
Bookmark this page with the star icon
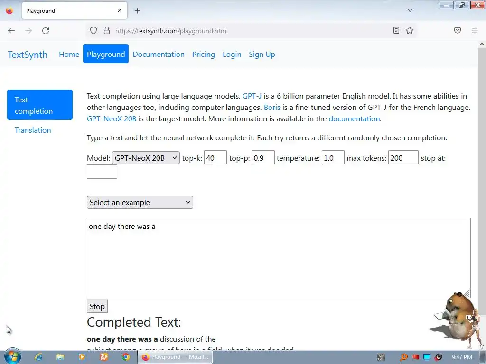[410, 30]
